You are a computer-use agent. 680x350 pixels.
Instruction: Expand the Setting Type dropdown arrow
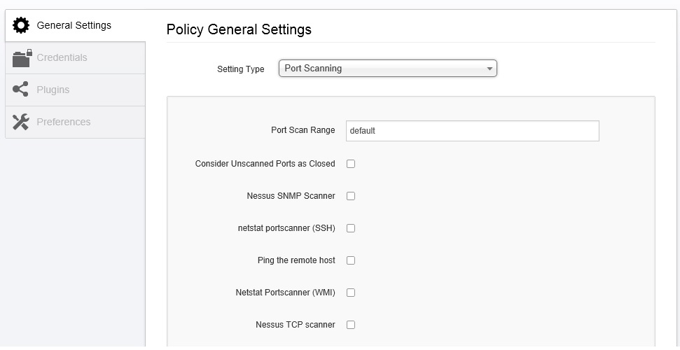(x=490, y=69)
